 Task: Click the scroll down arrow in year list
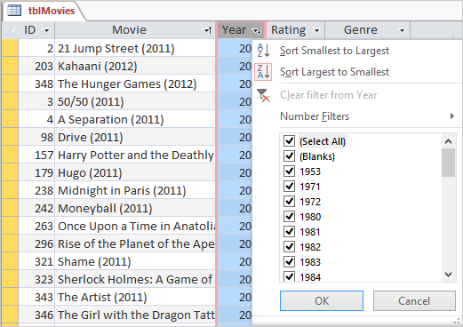pyautogui.click(x=448, y=275)
